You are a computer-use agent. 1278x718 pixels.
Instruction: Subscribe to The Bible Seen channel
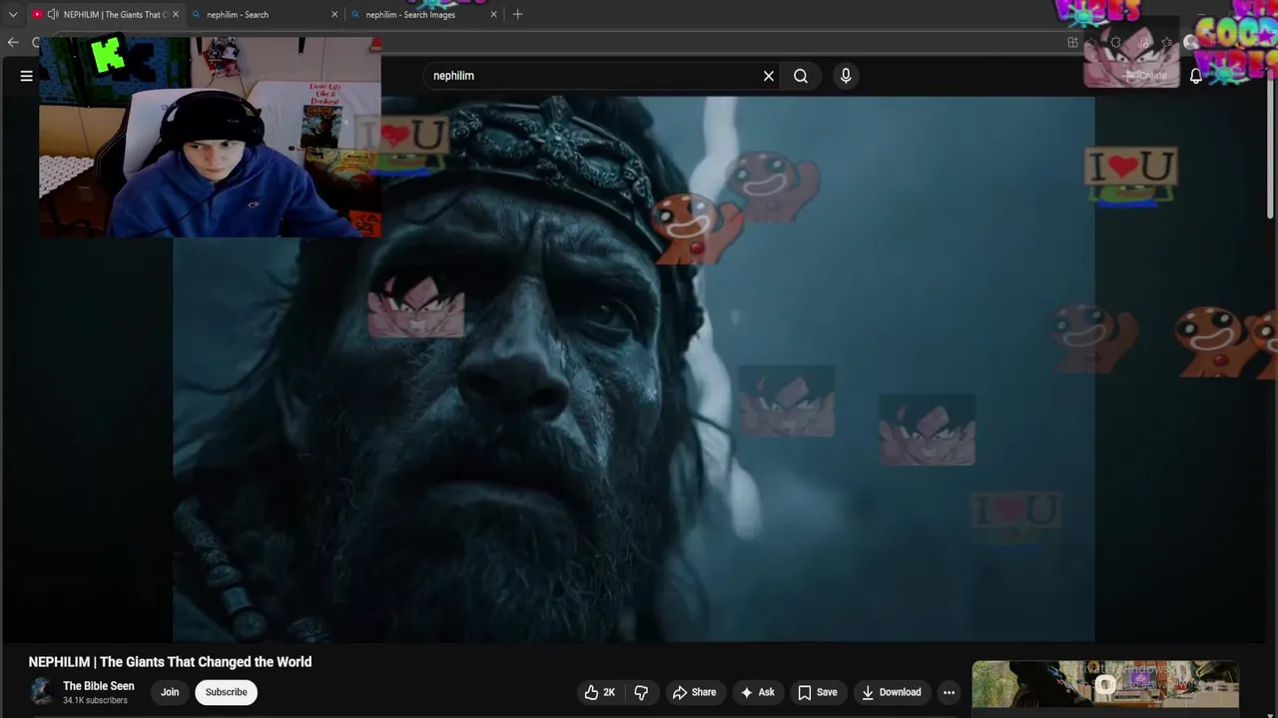(x=226, y=692)
